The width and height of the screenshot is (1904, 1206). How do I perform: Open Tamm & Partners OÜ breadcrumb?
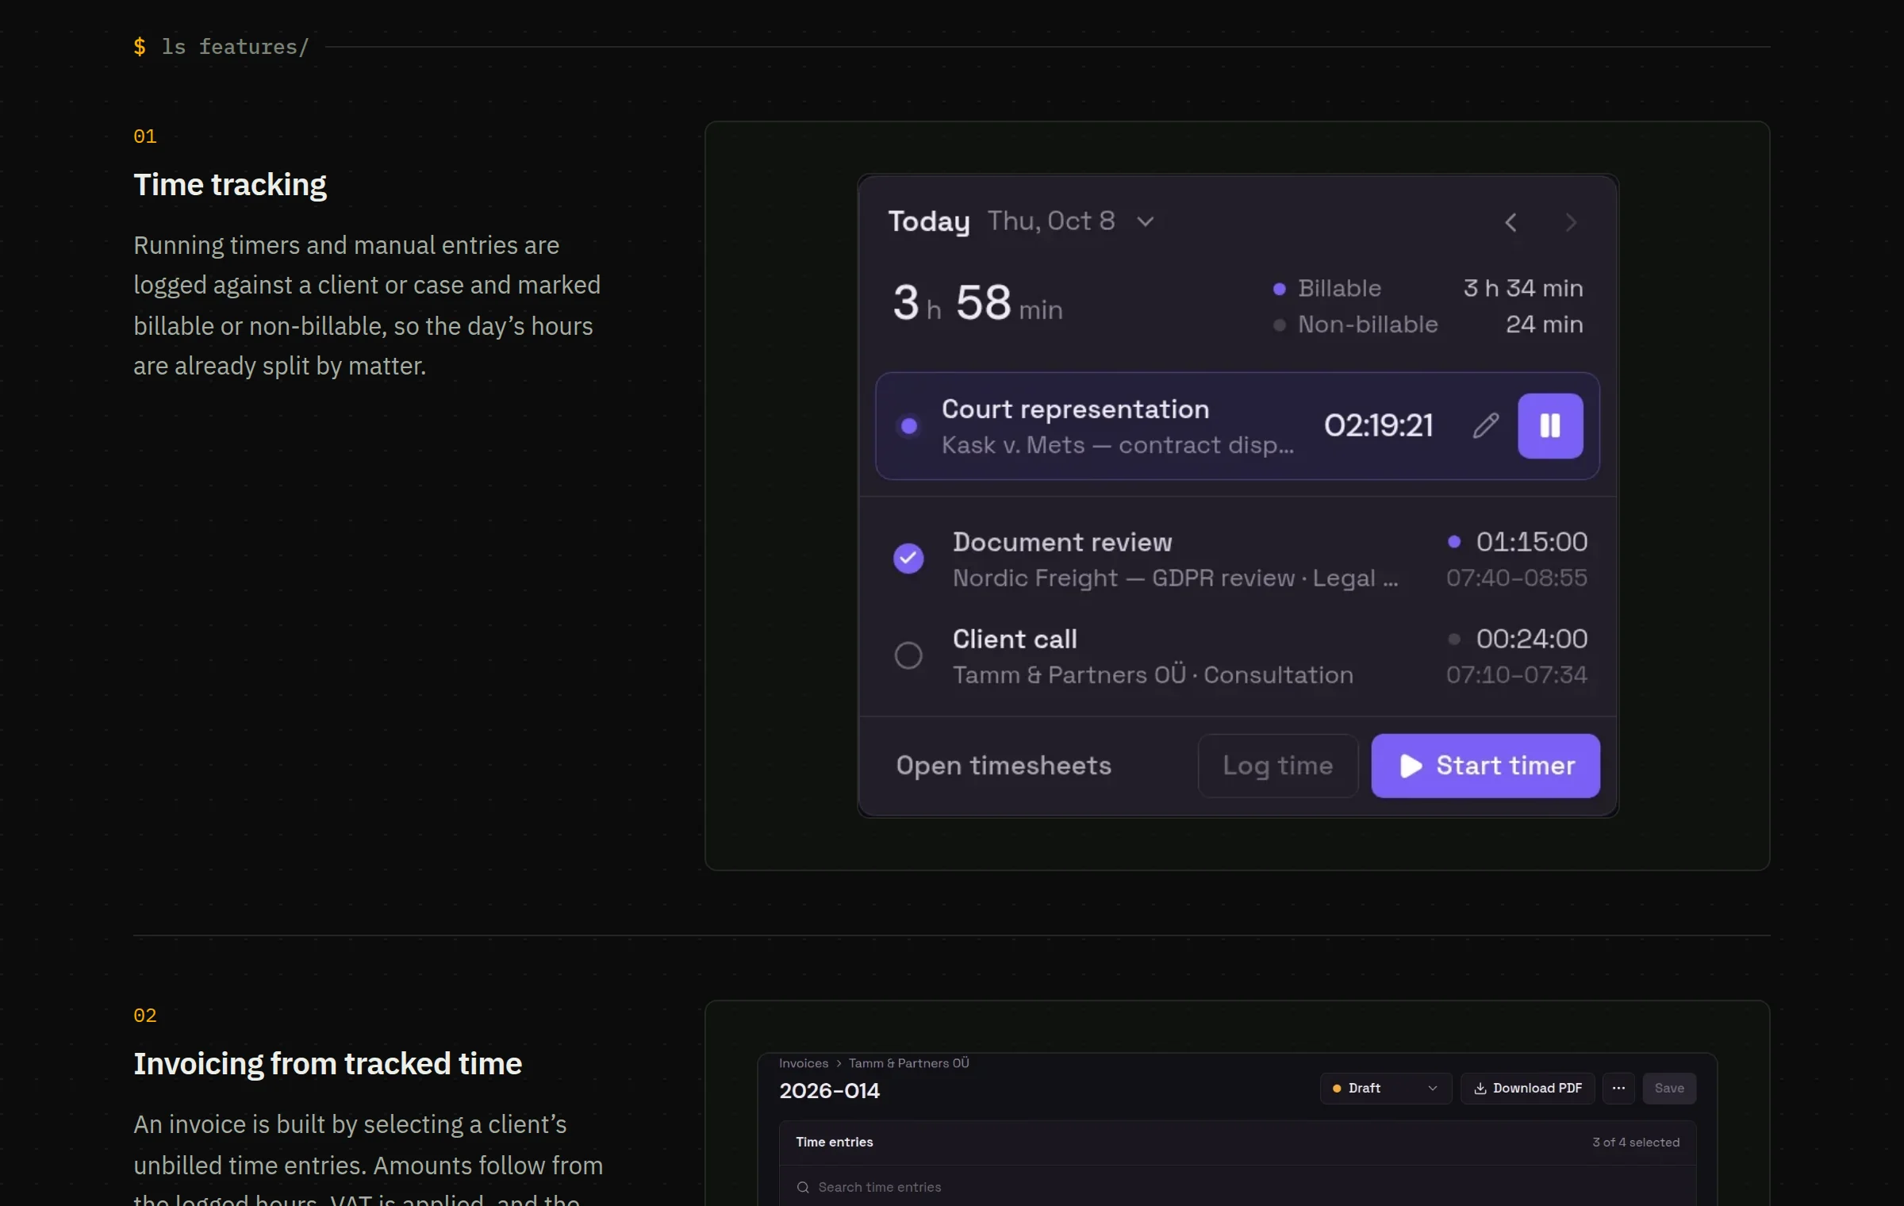tap(909, 1063)
